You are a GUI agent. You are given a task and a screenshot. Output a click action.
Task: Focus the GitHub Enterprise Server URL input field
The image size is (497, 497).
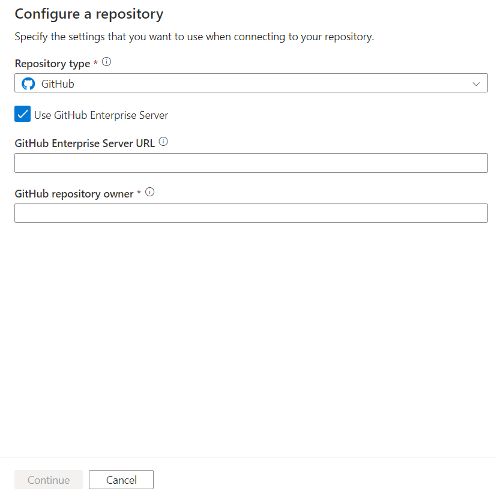251,163
